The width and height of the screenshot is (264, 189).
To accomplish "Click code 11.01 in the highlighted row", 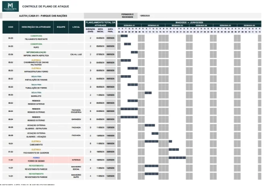I will 10,160.
